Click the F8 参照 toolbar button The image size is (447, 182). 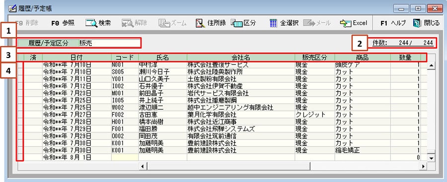pyautogui.click(x=63, y=23)
